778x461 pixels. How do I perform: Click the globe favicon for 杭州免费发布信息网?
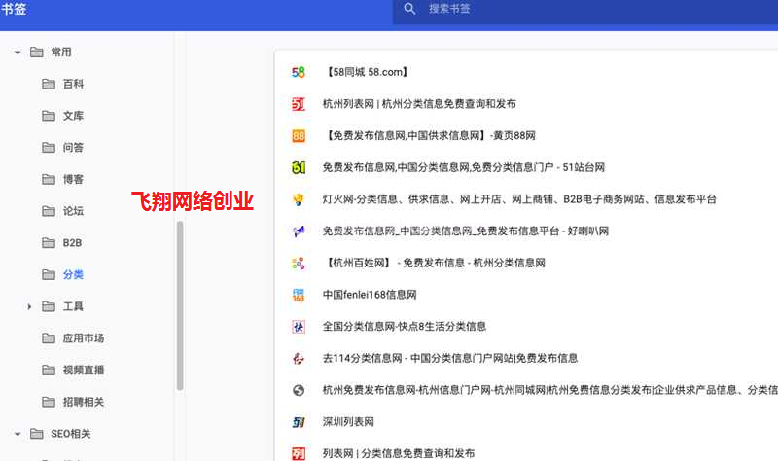pos(299,390)
